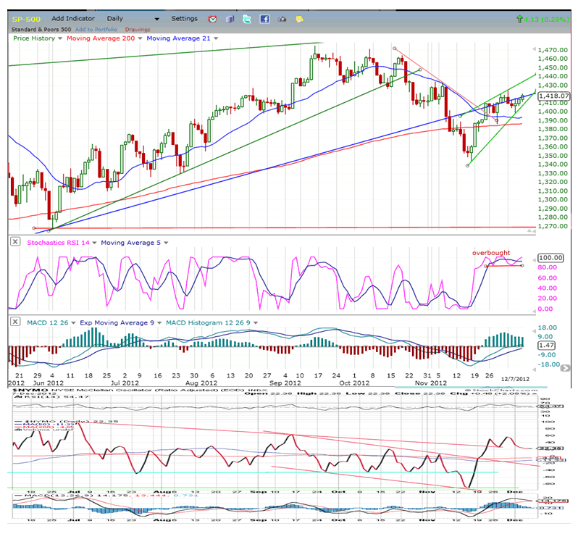The height and width of the screenshot is (534, 578).
Task: Click the 4.13 (0.29%) change value
Action: [547, 19]
